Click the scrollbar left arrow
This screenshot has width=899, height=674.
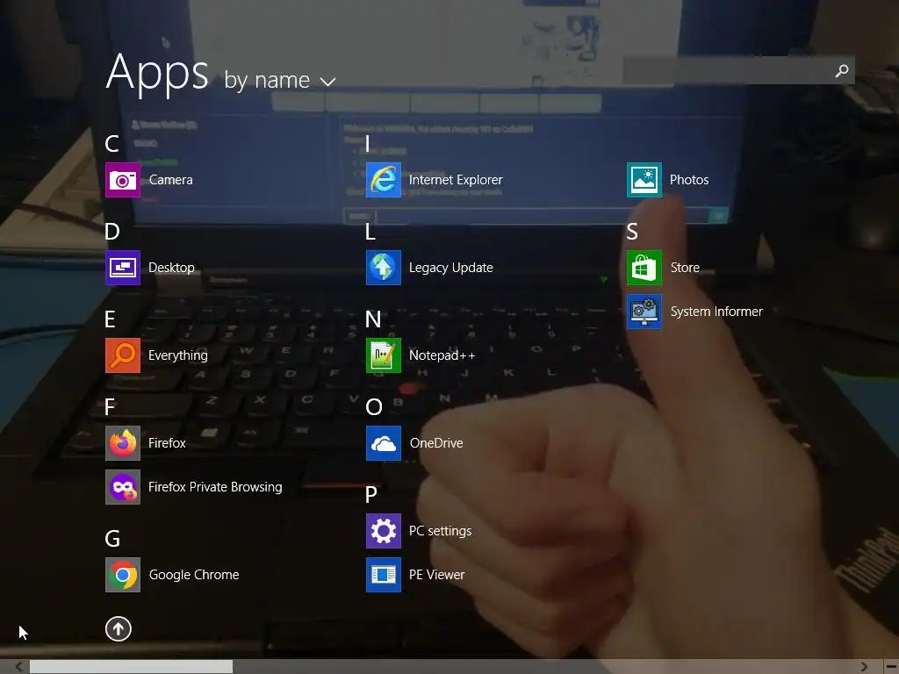point(19,667)
